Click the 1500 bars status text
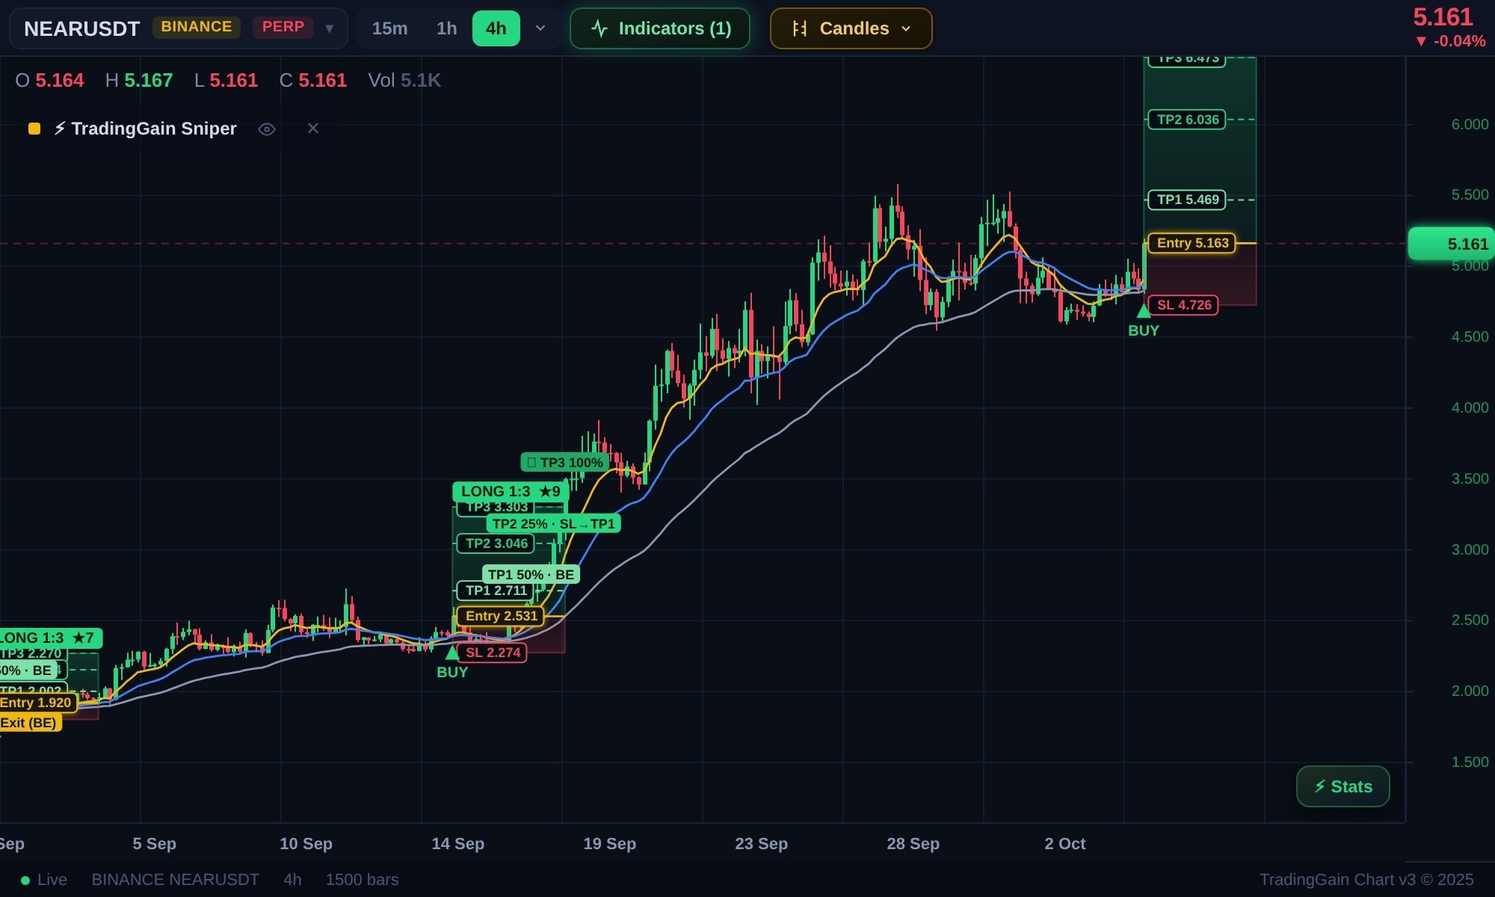This screenshot has height=897, width=1495. pyautogui.click(x=362, y=880)
